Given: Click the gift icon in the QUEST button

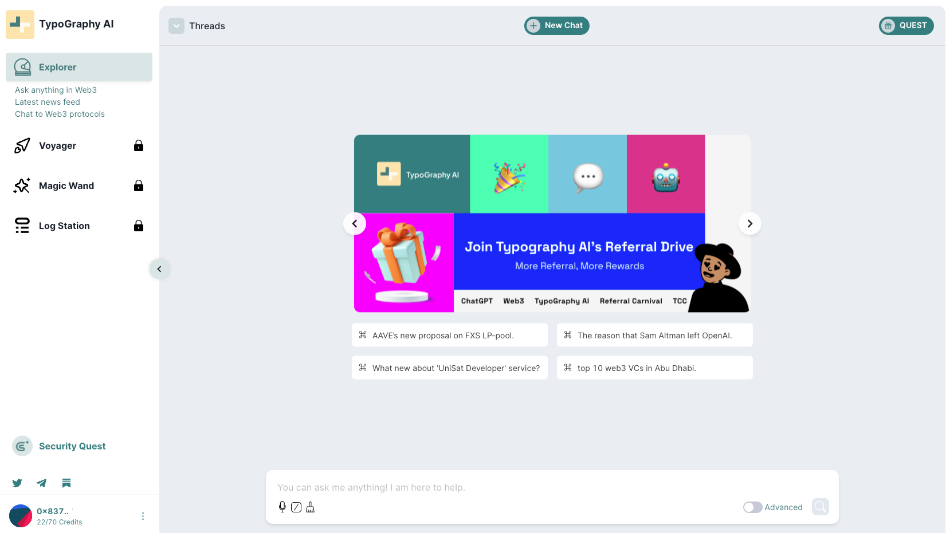Looking at the screenshot, I should (x=888, y=26).
